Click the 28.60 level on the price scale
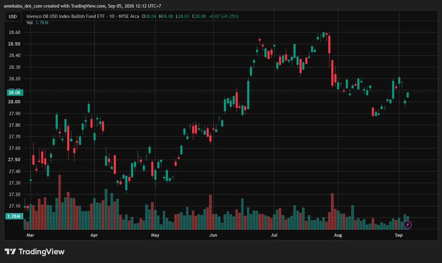Screen dimensions: 442x263 14,32
